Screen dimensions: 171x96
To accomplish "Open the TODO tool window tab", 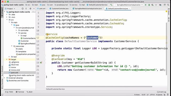I will (x=9, y=92).
